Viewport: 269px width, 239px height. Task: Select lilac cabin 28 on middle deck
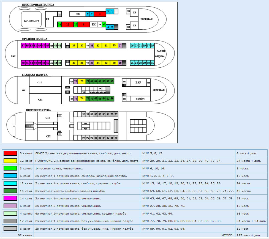pos(120,63)
